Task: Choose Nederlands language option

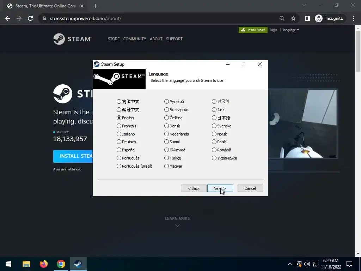Action: (166, 134)
